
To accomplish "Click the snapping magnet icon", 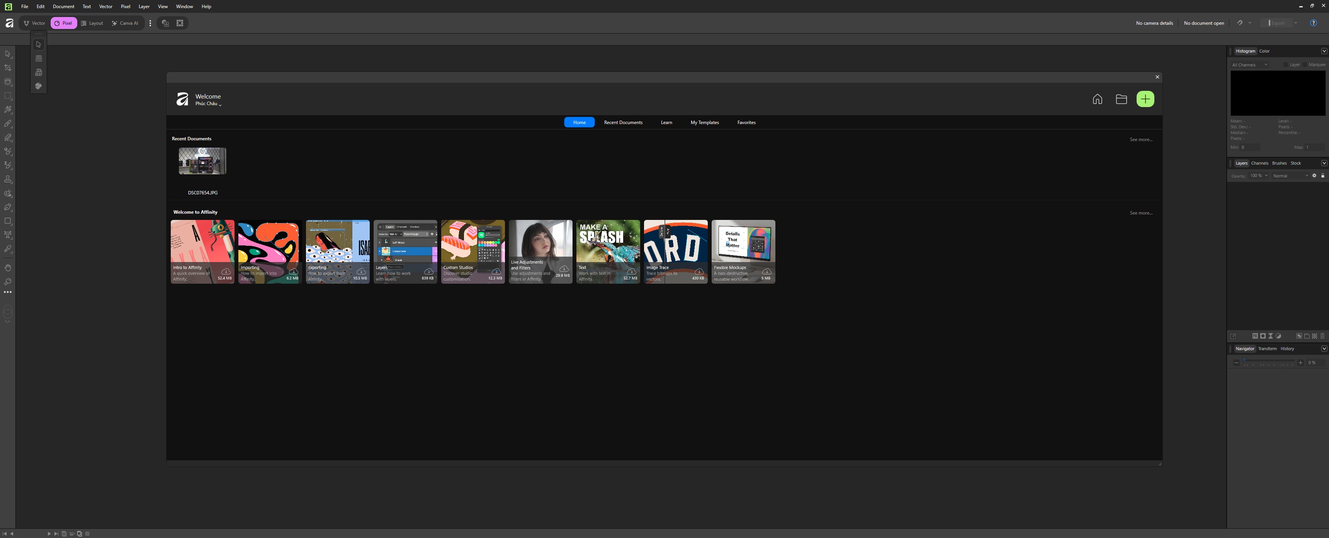I will 1240,23.
